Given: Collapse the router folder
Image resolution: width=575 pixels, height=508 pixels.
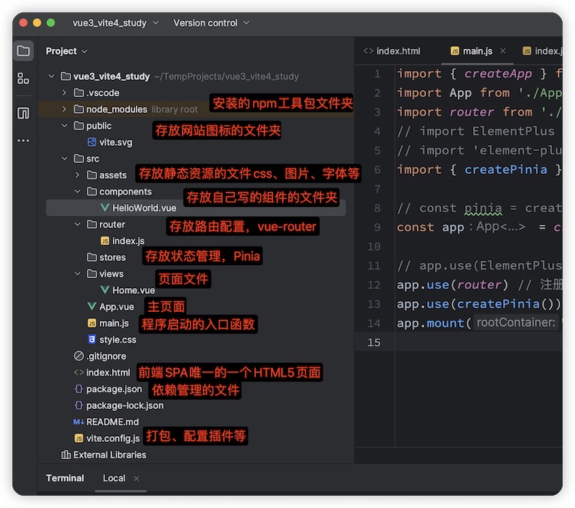Looking at the screenshot, I should [x=77, y=224].
